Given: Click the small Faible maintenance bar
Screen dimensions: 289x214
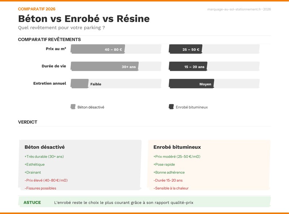Looking at the screenshot, I should 79,83.
